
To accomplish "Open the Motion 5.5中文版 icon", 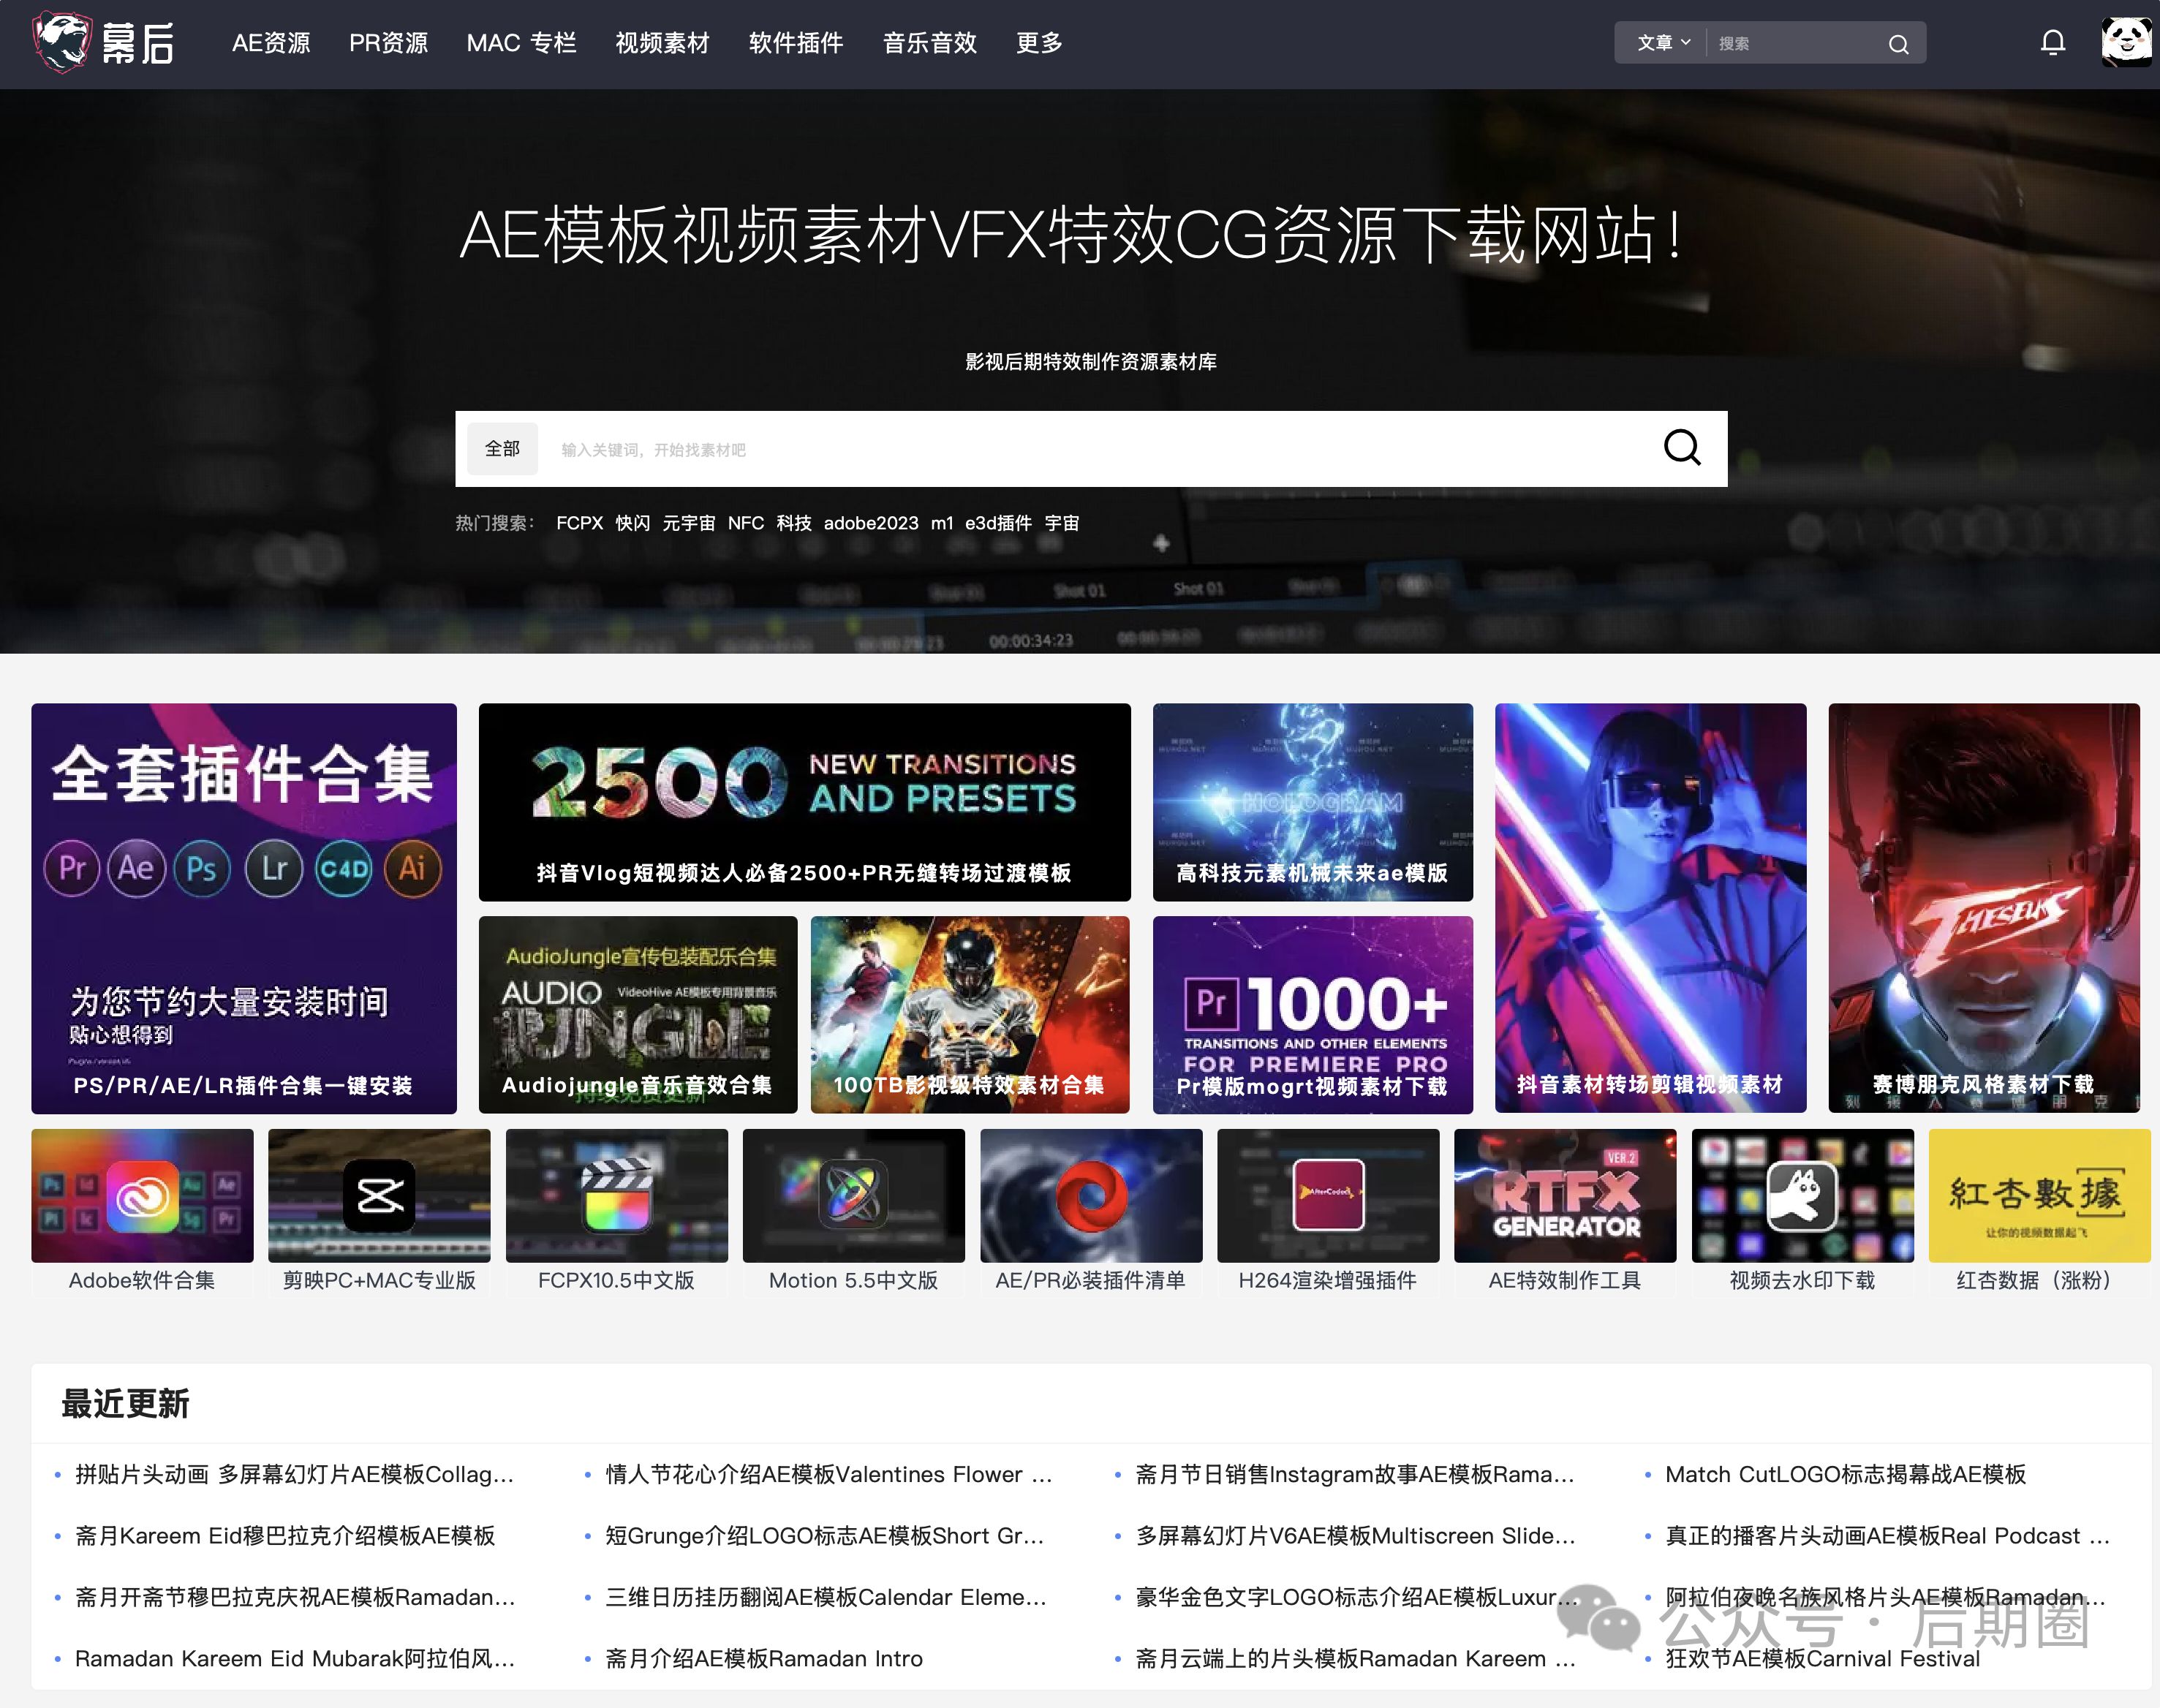I will click(853, 1196).
